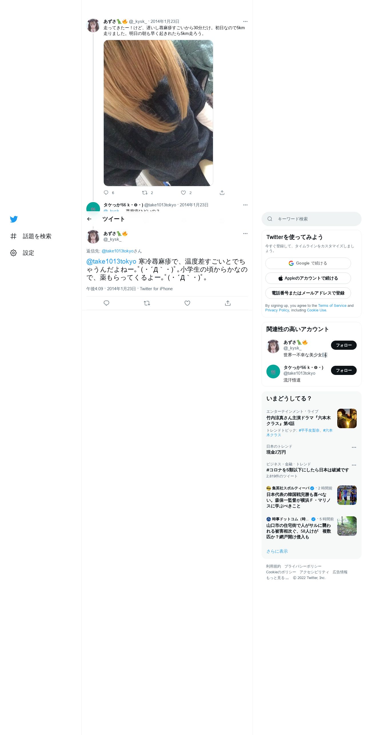367x735 pixels.
Task: Reply to the main tweet via bubble icon
Action: (x=107, y=303)
